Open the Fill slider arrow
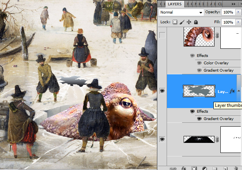Viewport: 242px width, 170px height. [238, 22]
